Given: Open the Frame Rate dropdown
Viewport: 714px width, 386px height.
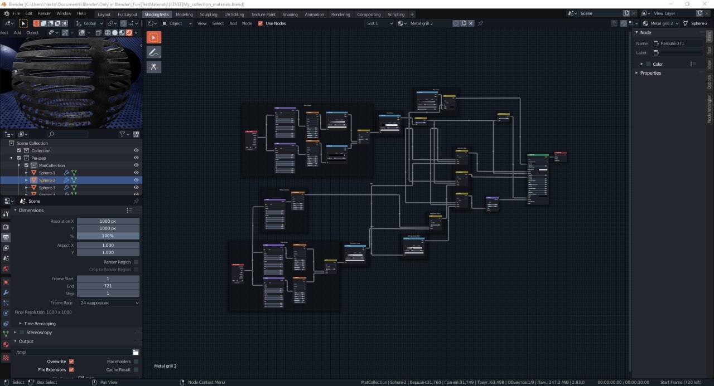Looking at the screenshot, I should (x=109, y=303).
